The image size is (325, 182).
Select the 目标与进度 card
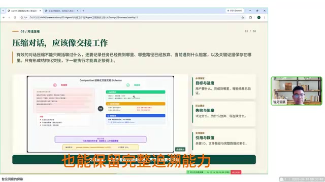coord(224,86)
